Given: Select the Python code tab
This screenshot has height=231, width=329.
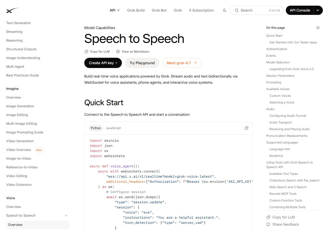Looking at the screenshot, I should (96, 128).
